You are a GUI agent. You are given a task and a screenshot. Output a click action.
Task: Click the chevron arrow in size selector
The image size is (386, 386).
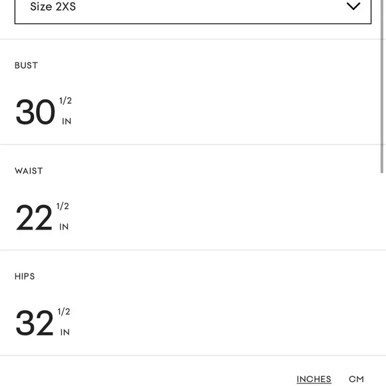353,6
